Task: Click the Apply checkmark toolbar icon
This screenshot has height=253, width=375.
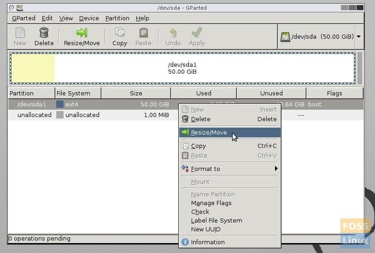Action: 197,33
